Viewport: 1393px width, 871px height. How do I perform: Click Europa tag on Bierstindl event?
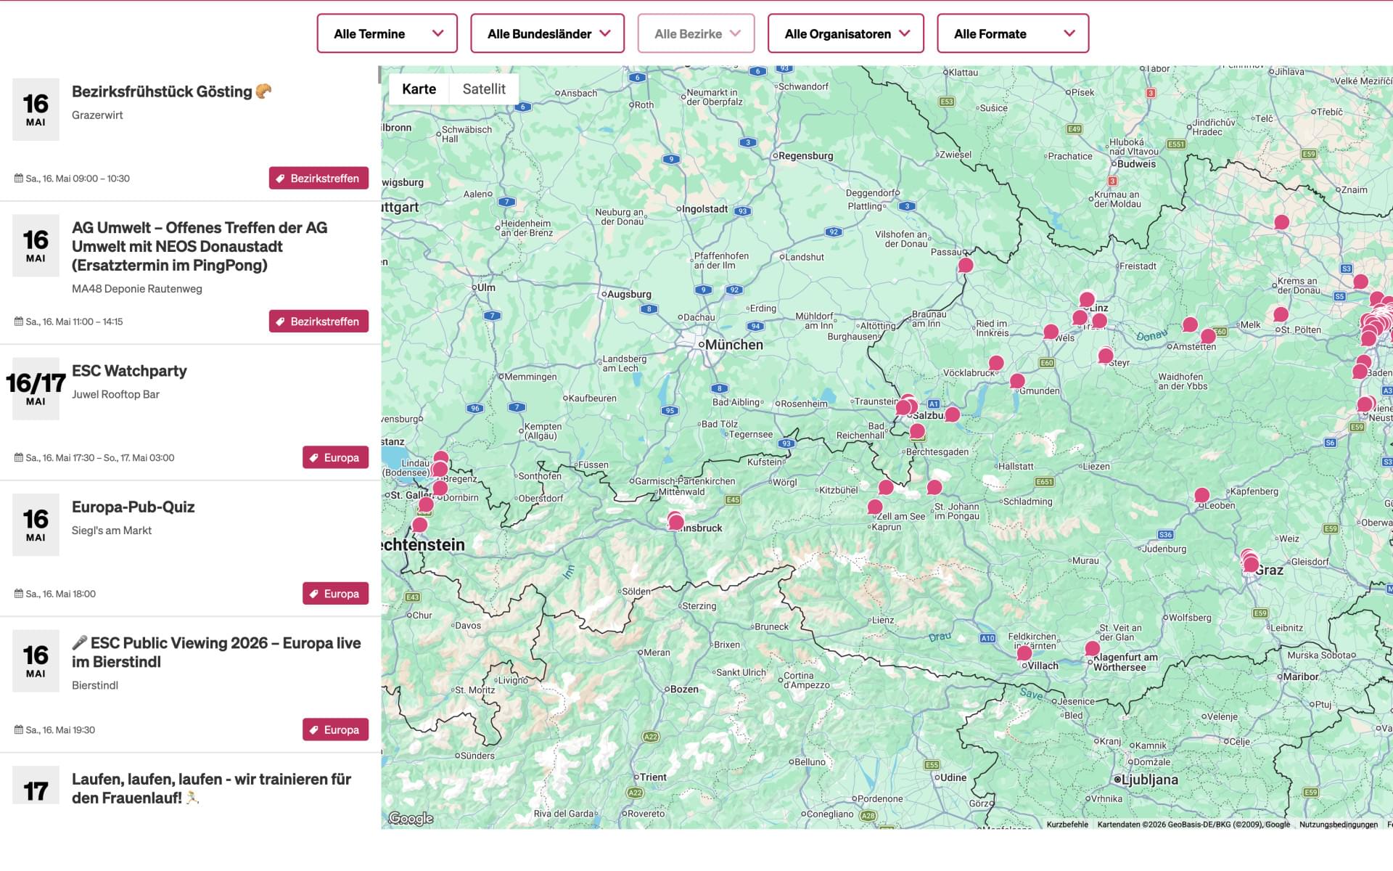tap(335, 729)
